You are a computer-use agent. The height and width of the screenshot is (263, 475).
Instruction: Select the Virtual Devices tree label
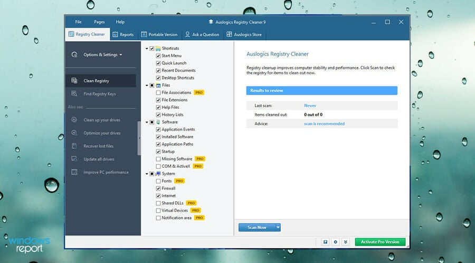point(175,210)
